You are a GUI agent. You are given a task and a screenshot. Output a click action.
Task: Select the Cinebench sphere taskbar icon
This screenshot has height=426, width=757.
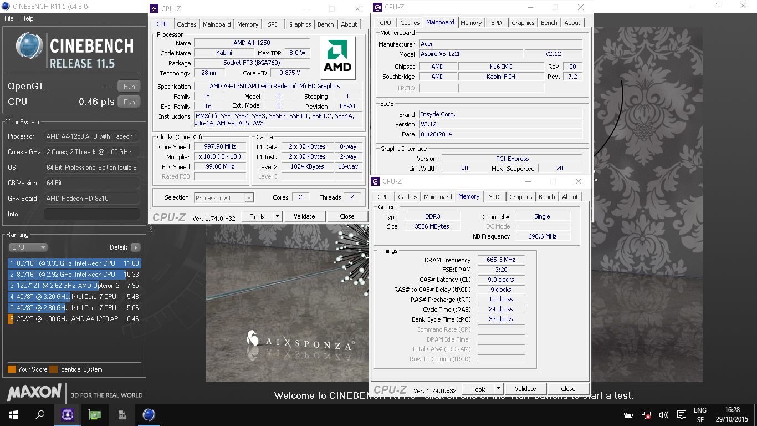click(x=149, y=414)
